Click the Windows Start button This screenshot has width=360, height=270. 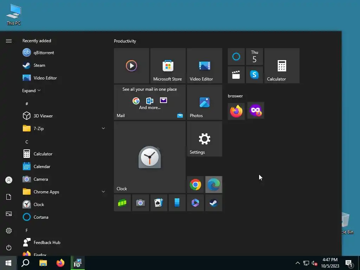[8, 263]
